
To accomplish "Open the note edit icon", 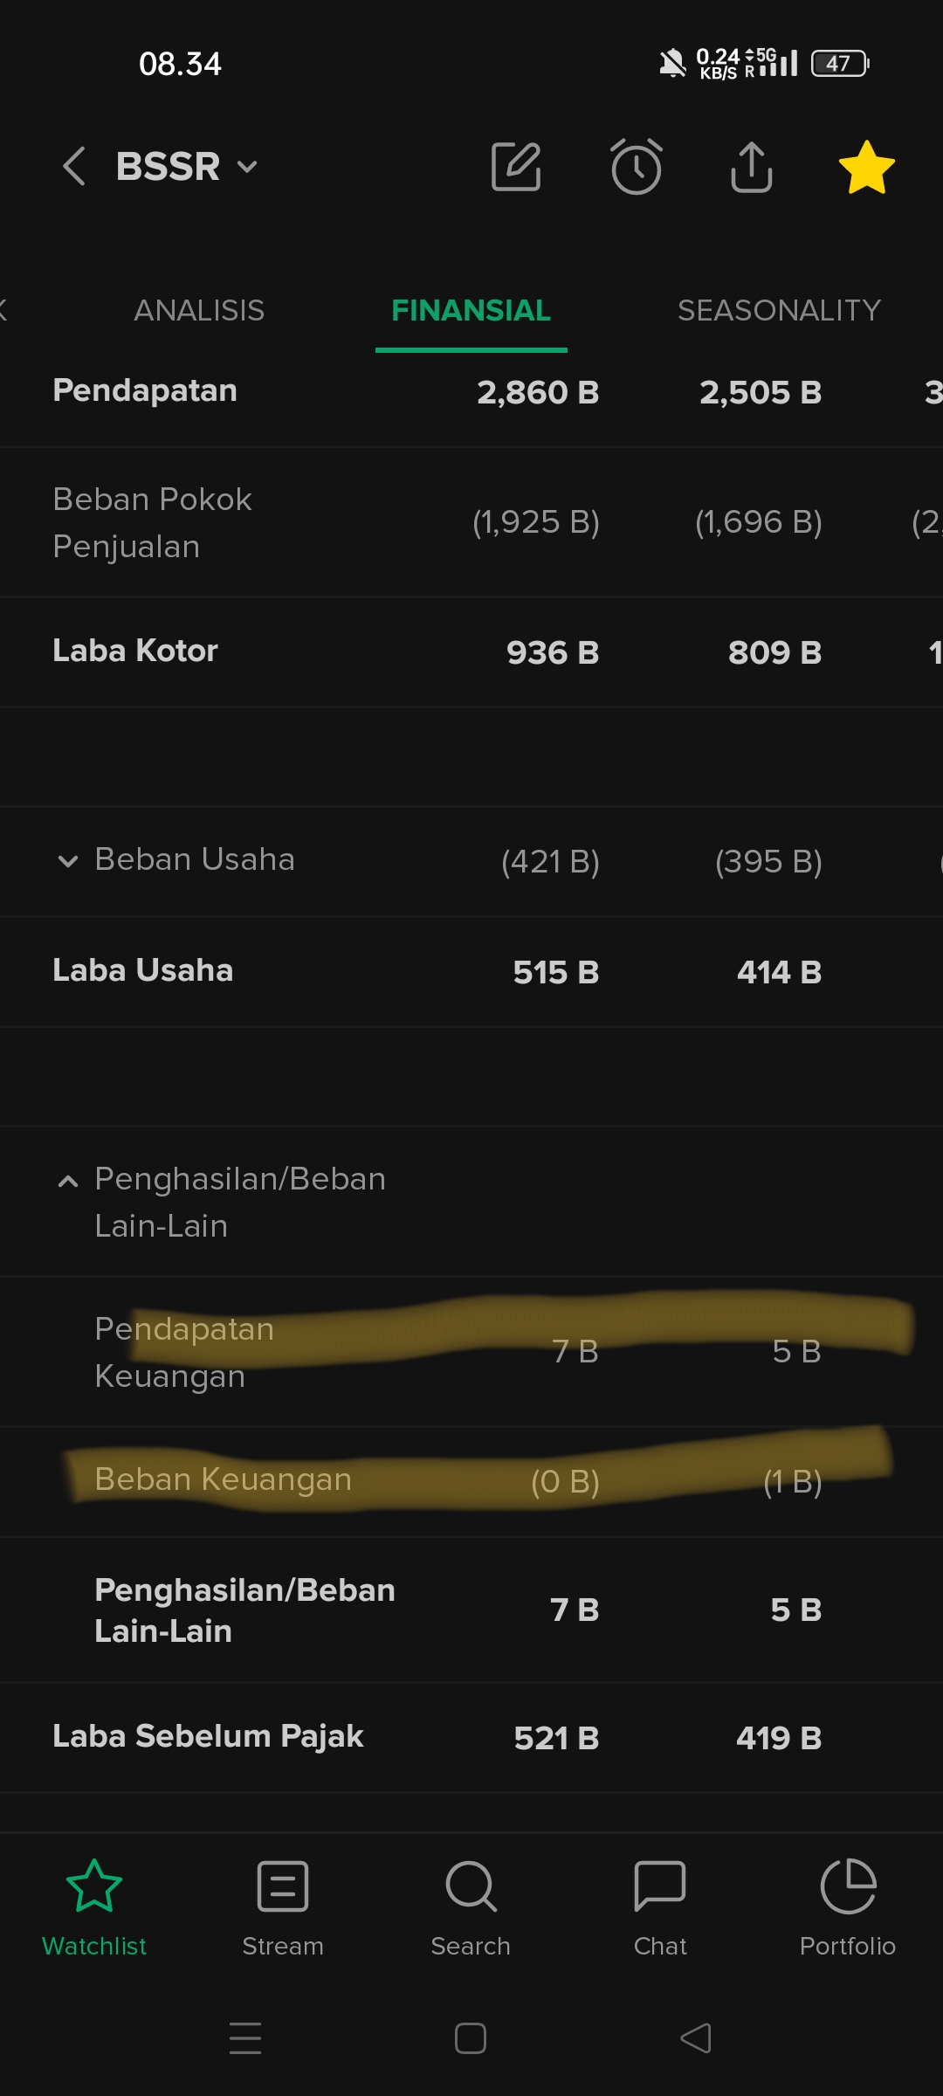I will (516, 166).
